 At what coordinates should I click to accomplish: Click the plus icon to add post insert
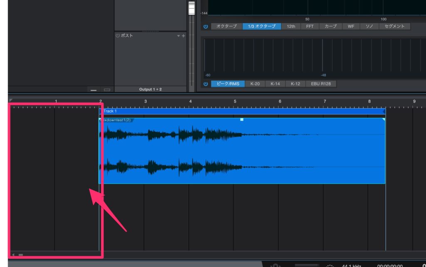pyautogui.click(x=183, y=36)
